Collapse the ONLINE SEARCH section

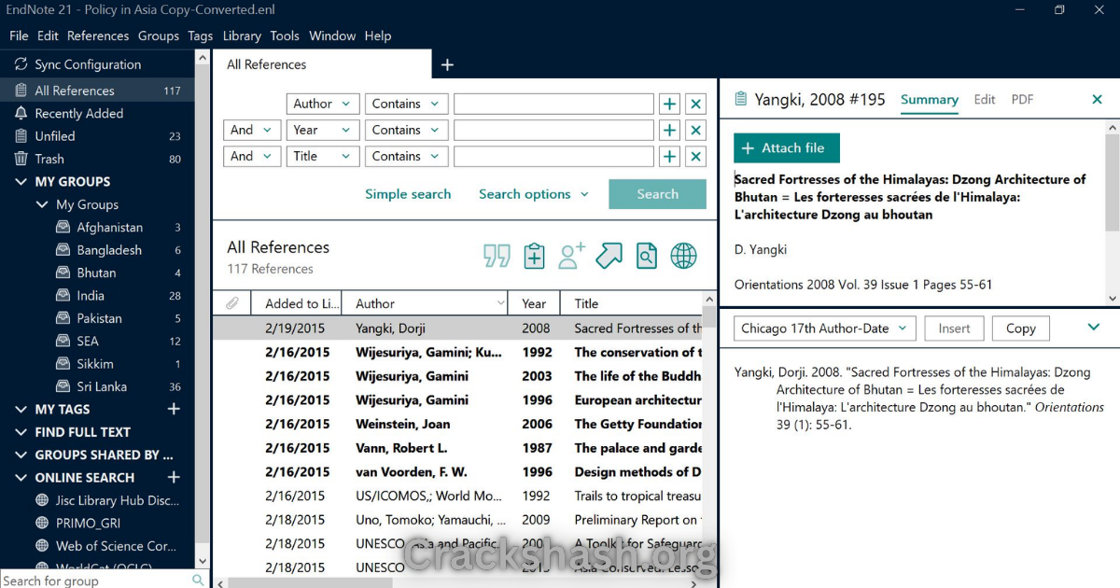tap(21, 477)
